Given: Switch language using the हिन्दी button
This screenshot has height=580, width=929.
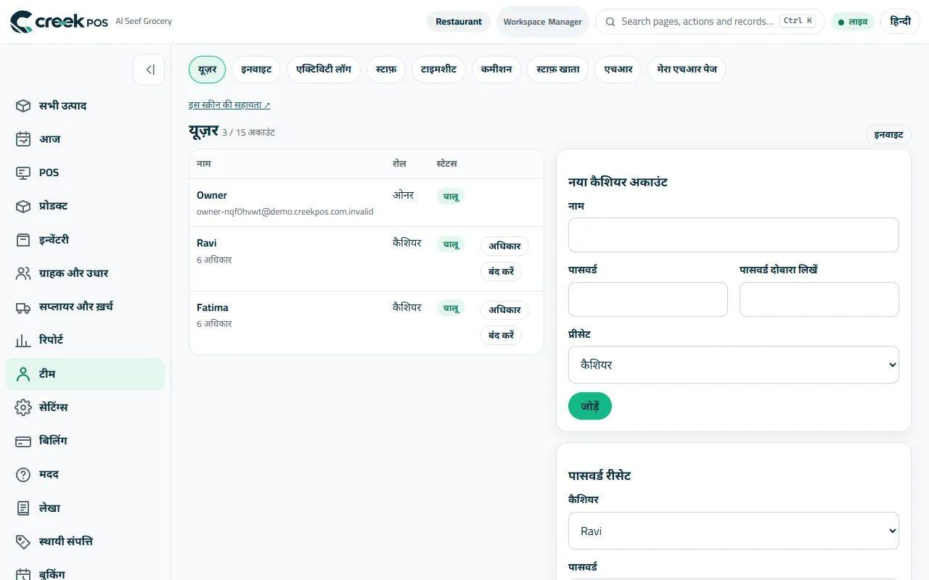Looking at the screenshot, I should point(900,22).
